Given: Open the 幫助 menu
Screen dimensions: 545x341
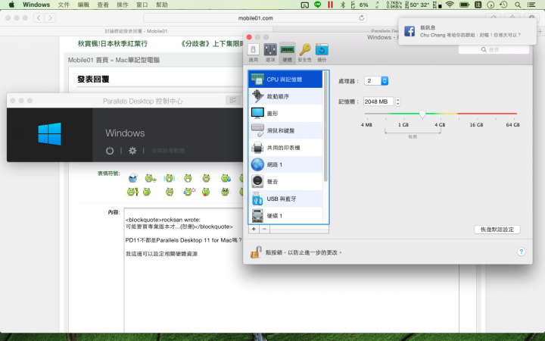Looking at the screenshot, I should tap(162, 5).
